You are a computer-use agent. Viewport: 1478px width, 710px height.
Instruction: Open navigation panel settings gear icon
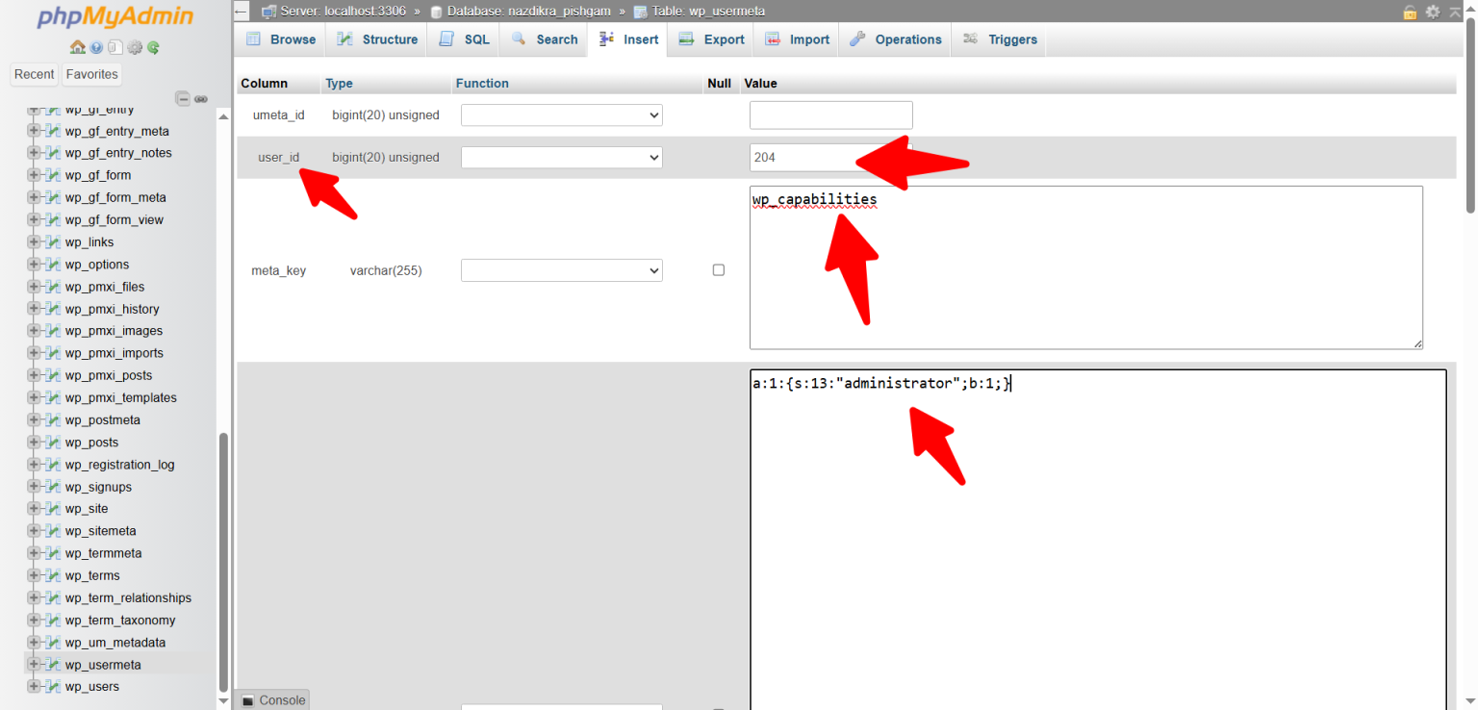click(x=135, y=47)
